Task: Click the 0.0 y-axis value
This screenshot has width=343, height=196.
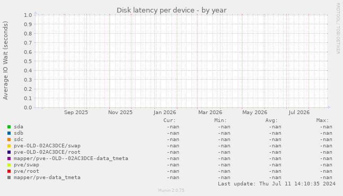Action: tap(28, 107)
